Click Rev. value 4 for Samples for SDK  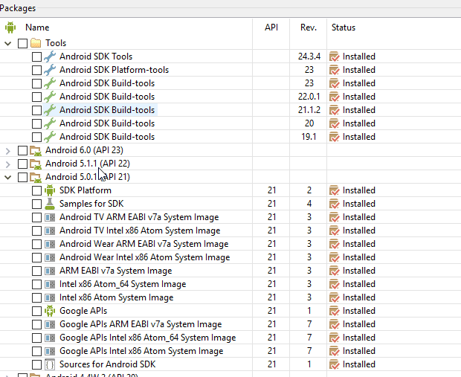coord(309,204)
